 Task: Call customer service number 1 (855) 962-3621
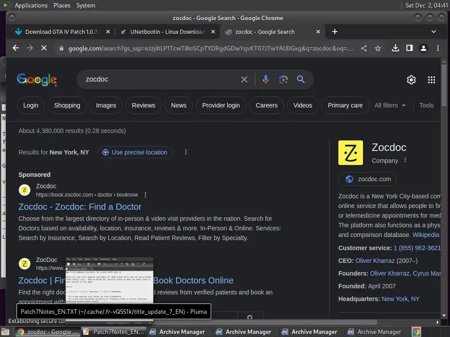[x=417, y=248]
